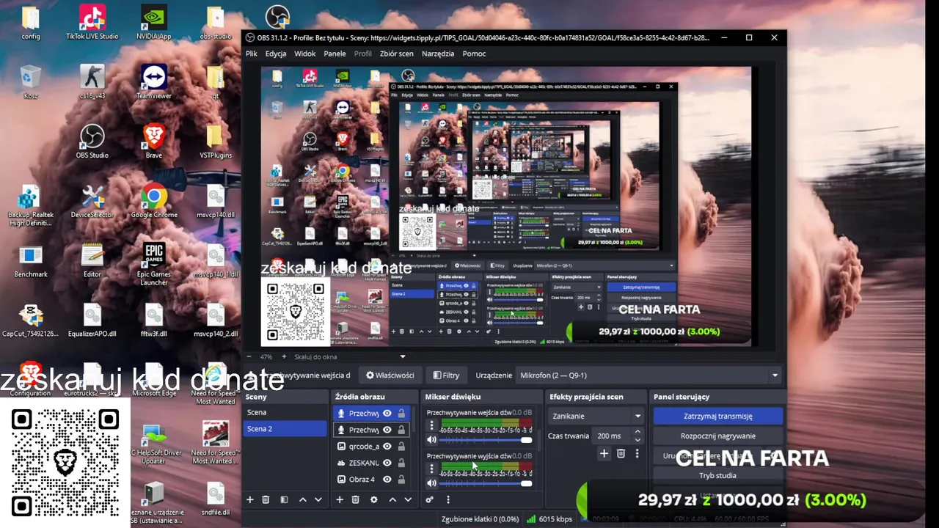Open Epic Games Launcher desktop icon
Viewport: 939px width, 528px height.
[x=153, y=264]
